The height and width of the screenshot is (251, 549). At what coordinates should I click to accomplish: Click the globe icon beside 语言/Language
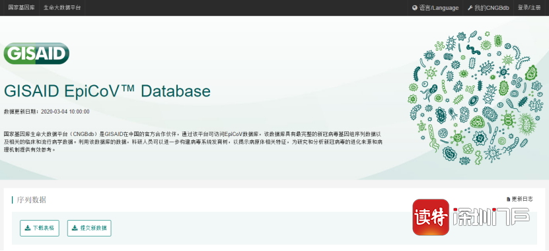(415, 8)
